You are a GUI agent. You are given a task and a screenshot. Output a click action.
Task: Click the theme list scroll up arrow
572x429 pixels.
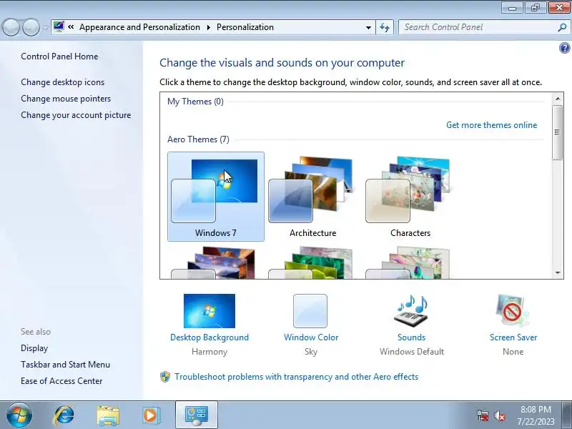pyautogui.click(x=558, y=99)
